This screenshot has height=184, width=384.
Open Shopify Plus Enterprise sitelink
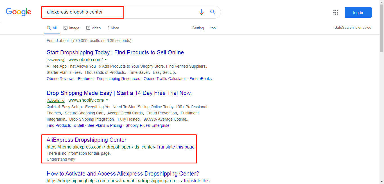(147, 125)
